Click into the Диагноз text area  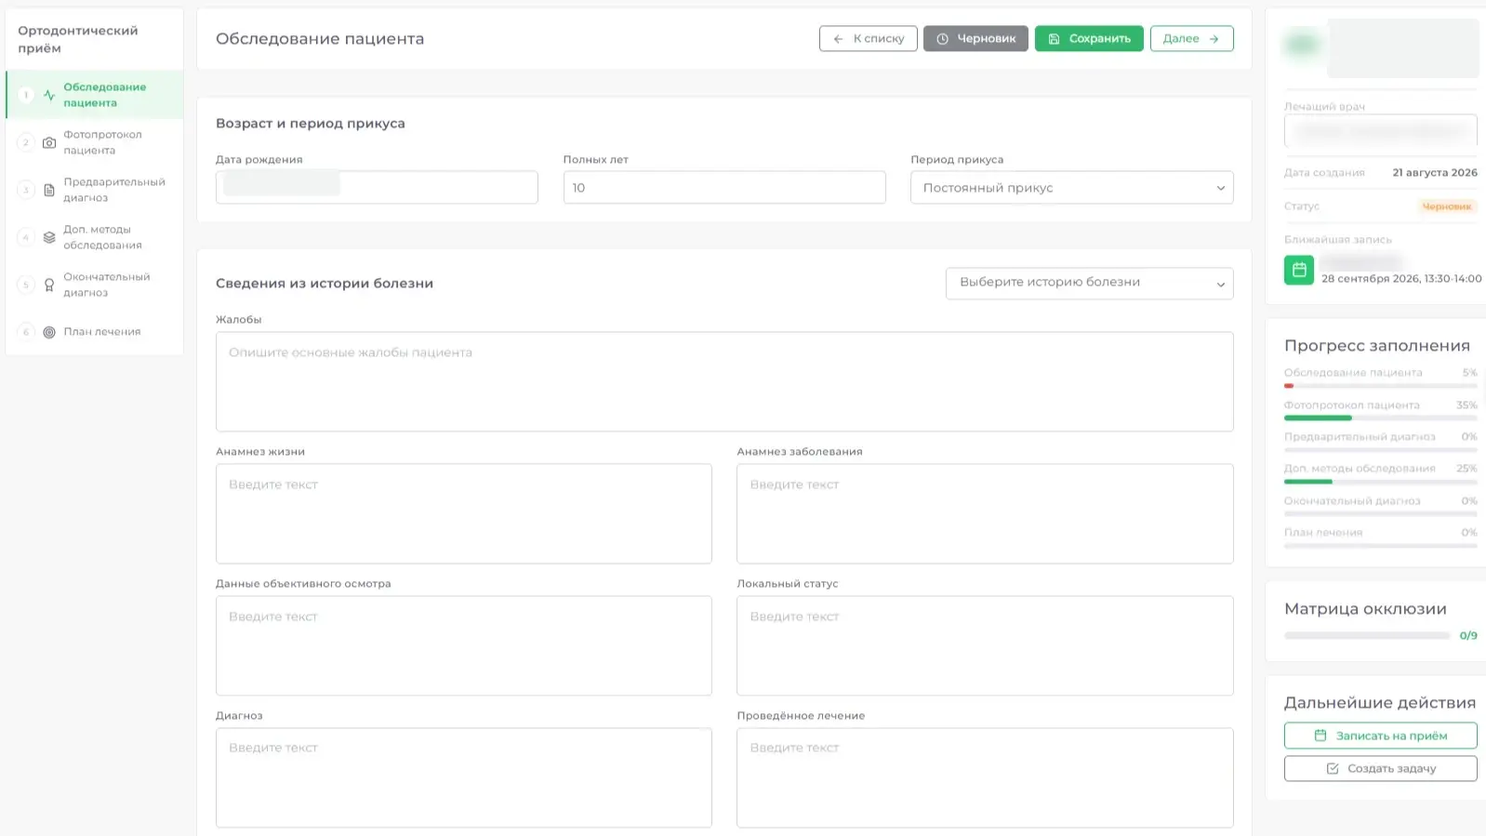point(463,777)
